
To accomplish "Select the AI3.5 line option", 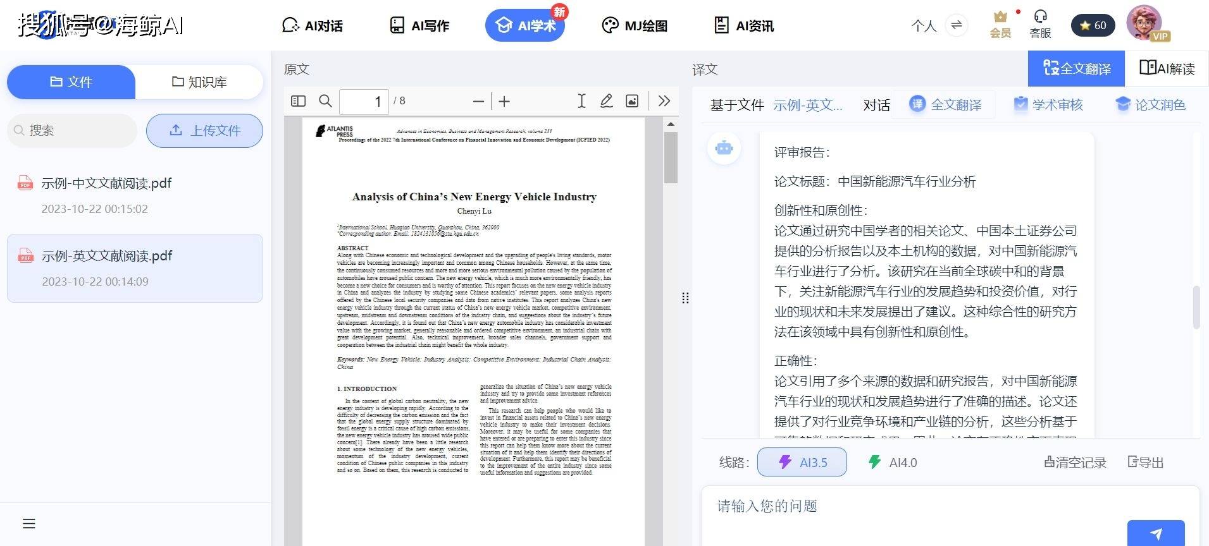I will click(802, 462).
